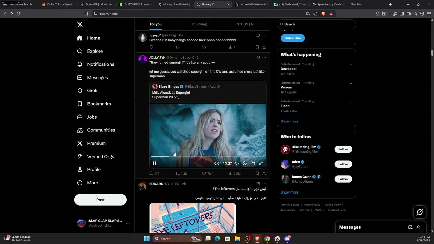Show more under What's happening
434x244 pixels.
pos(289,121)
